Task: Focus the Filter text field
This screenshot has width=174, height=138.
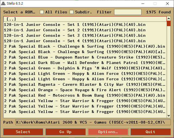Action: (128, 12)
